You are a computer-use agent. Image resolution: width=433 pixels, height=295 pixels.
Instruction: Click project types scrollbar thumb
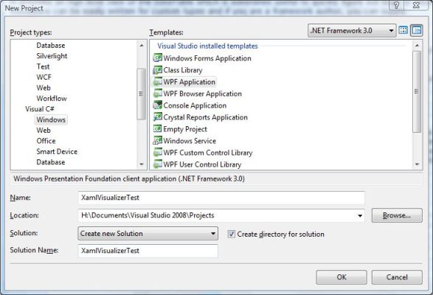coord(141,94)
